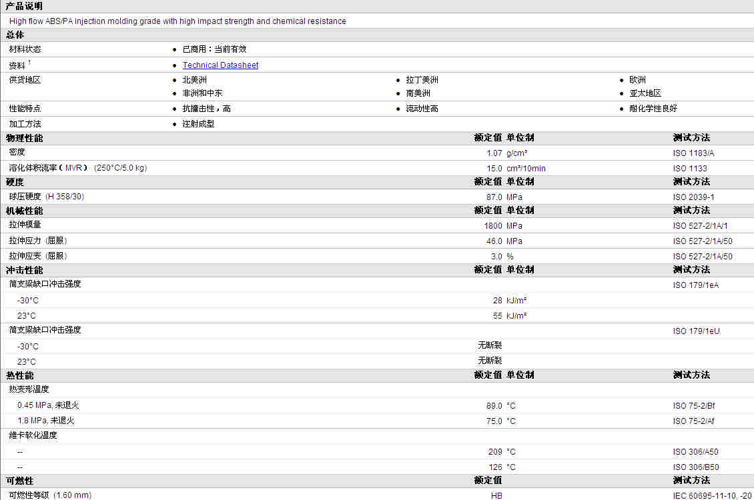Screen dimensions: 754x500
Task: Click the ISO 306/B50 test method
Action: 696,467
